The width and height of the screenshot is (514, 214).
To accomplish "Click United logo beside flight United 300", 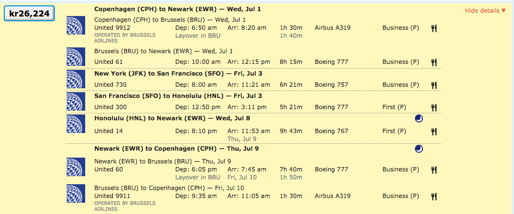I will pyautogui.click(x=74, y=102).
